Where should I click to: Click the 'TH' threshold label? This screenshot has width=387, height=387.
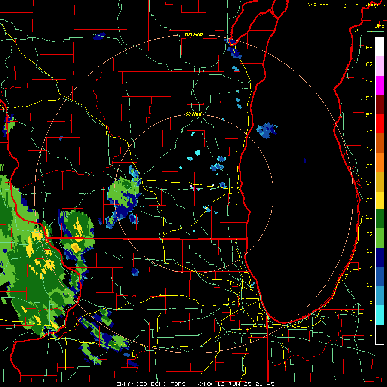[x=369, y=336]
